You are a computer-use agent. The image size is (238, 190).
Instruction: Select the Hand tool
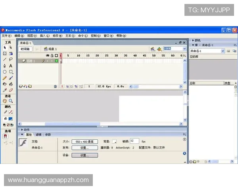tap(5, 101)
